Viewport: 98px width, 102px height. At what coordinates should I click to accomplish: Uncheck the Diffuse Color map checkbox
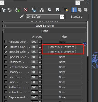coord(6,47)
